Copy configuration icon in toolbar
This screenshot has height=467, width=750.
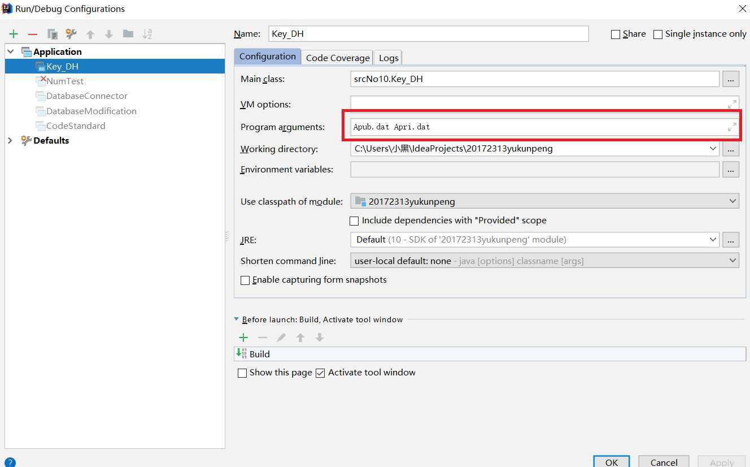(52, 34)
